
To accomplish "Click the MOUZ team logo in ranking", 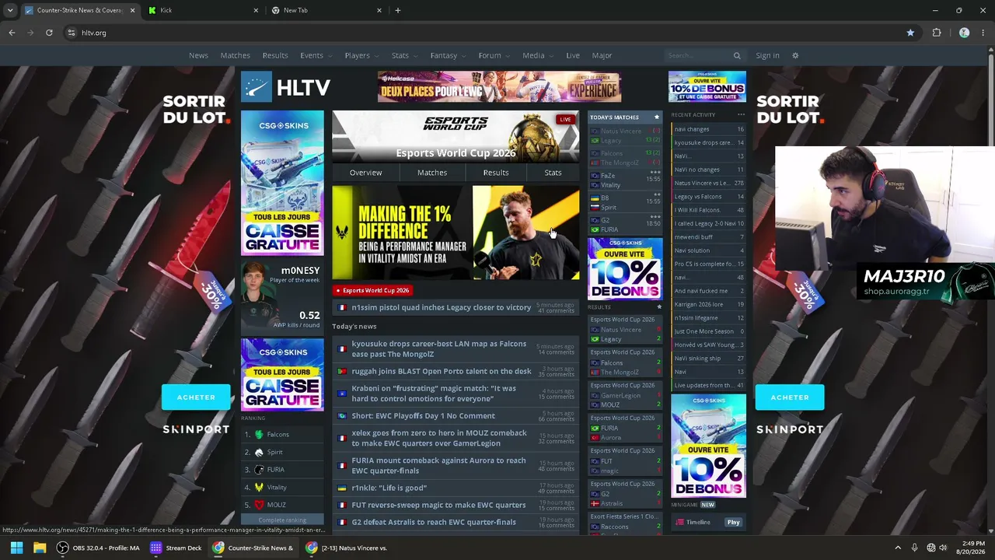I will (259, 505).
